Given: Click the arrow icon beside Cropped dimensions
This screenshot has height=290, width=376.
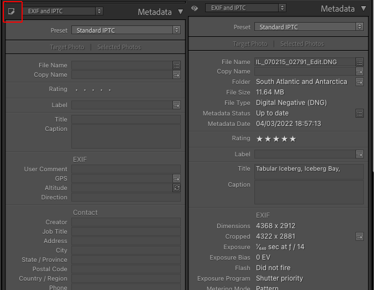Looking at the screenshot, I should (x=359, y=236).
